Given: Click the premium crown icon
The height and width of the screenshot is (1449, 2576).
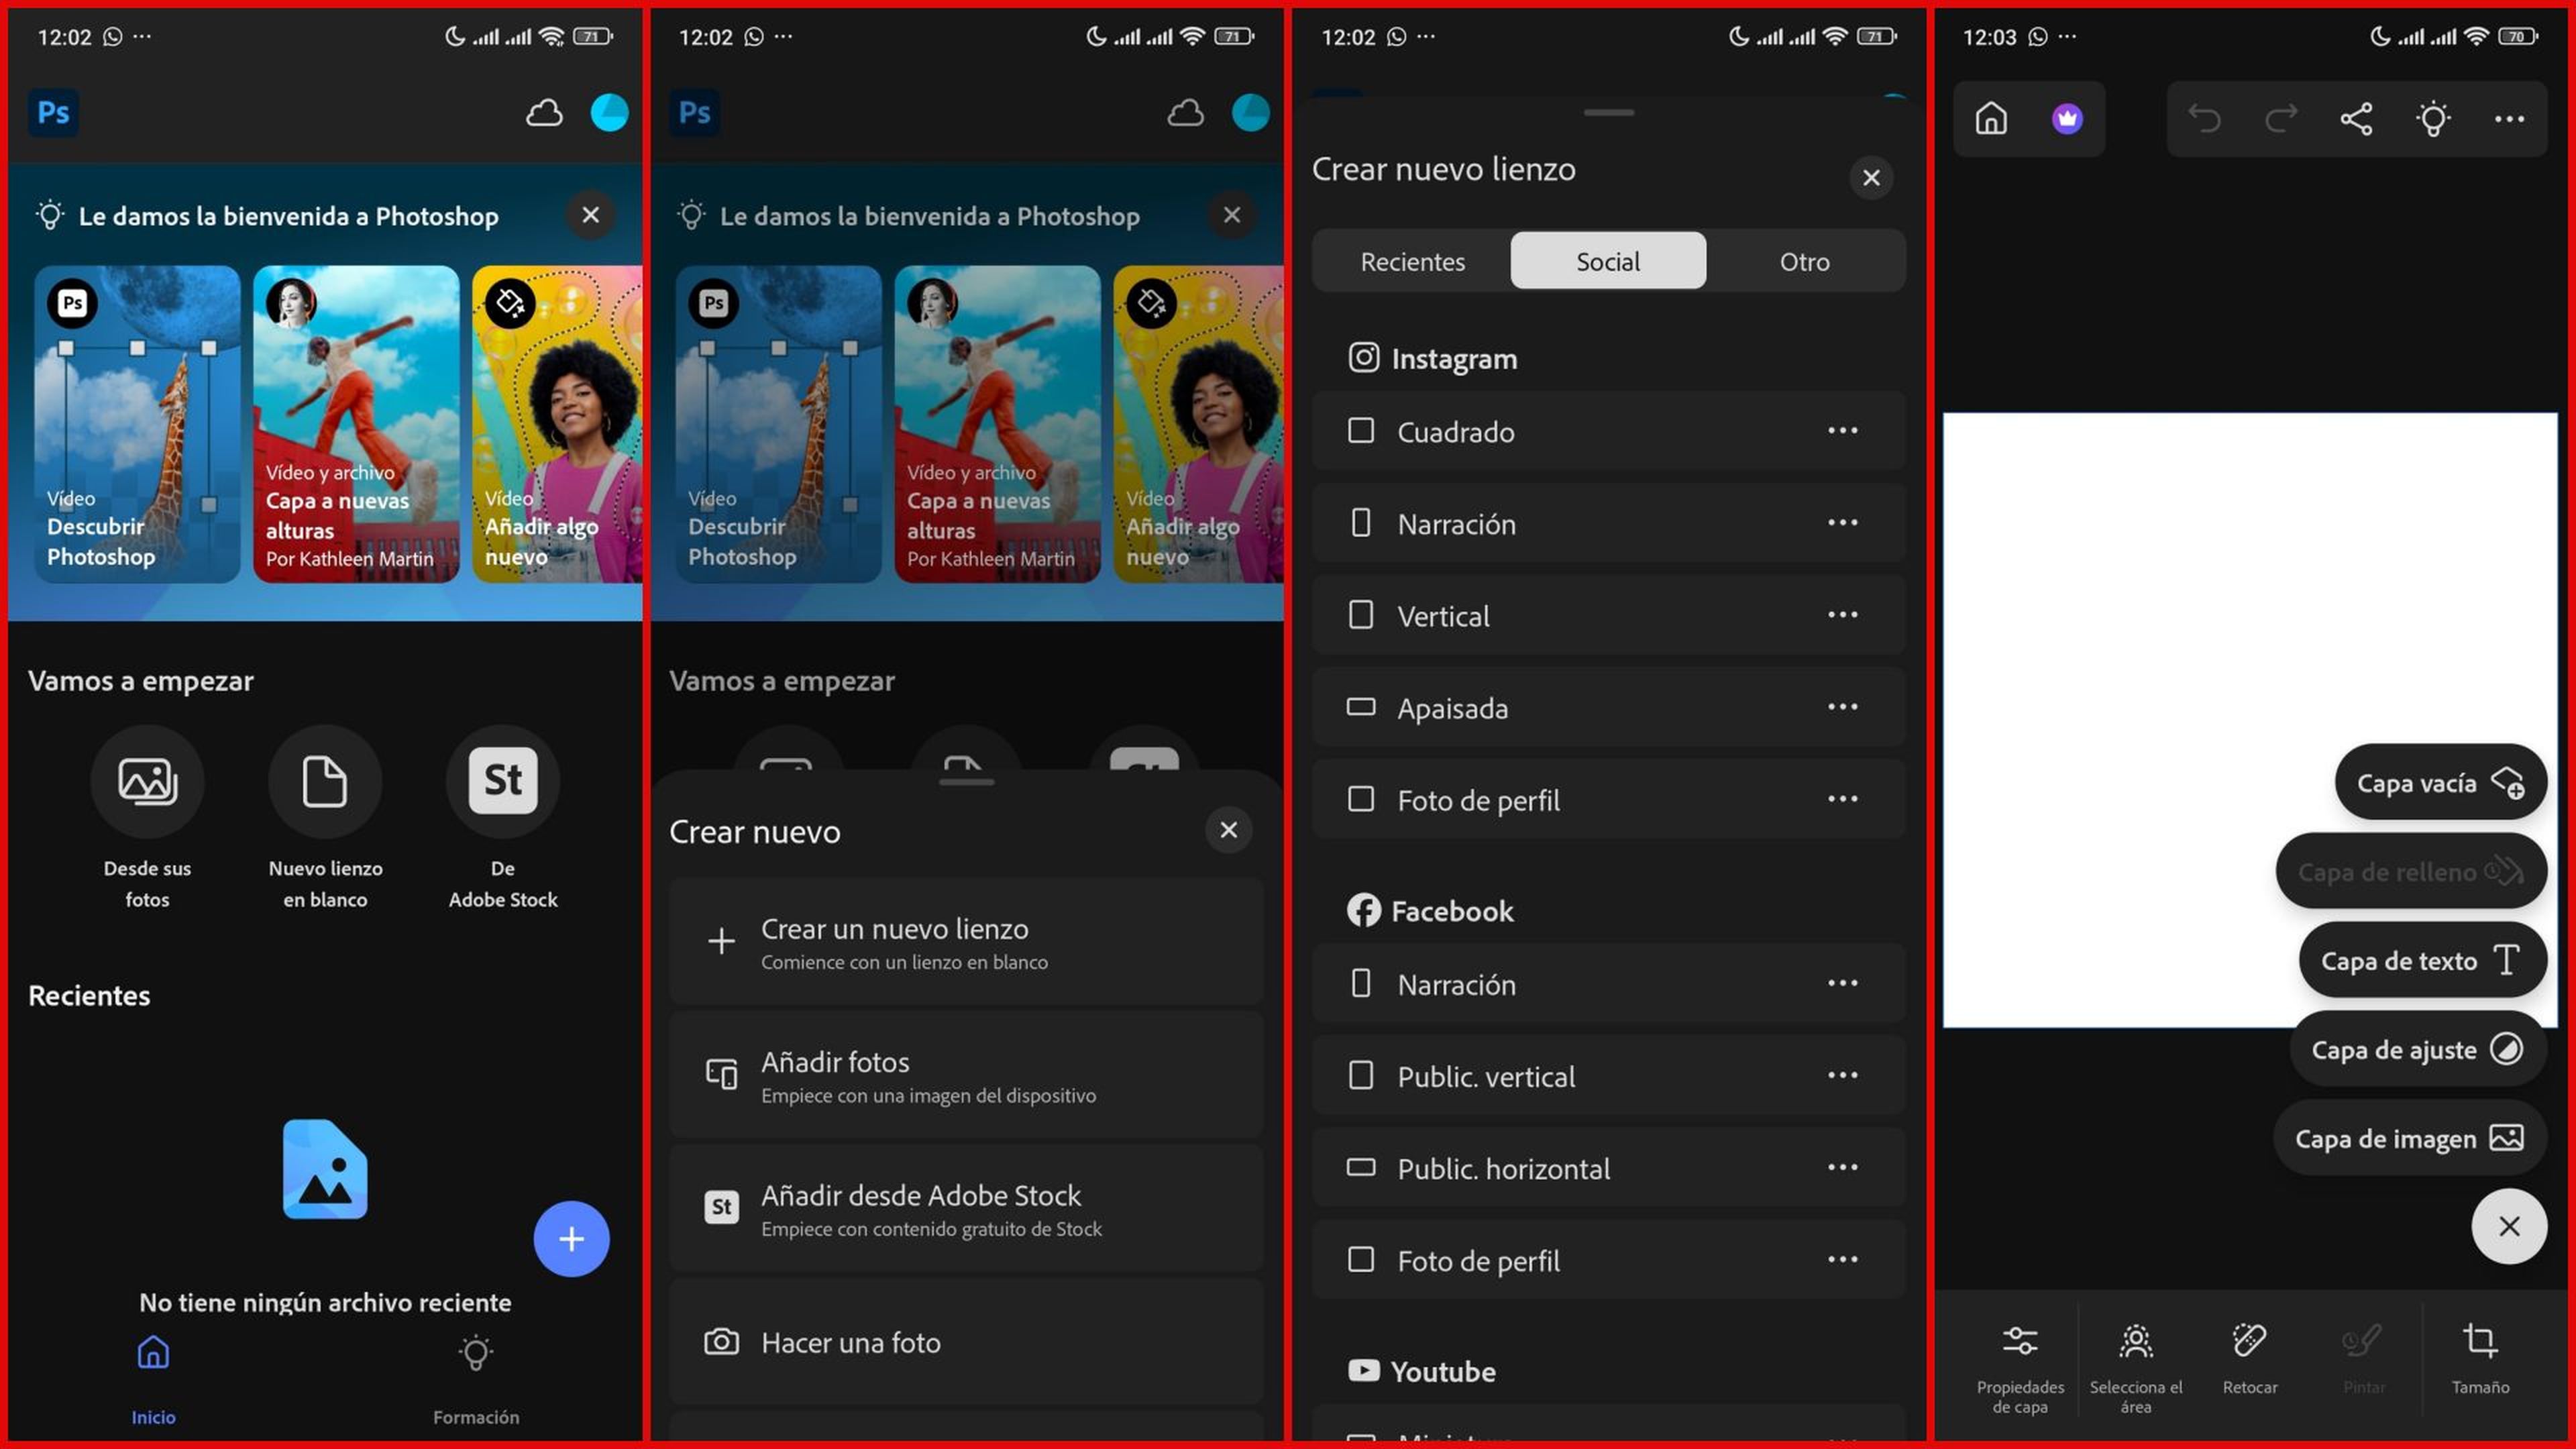Looking at the screenshot, I should 2067,118.
